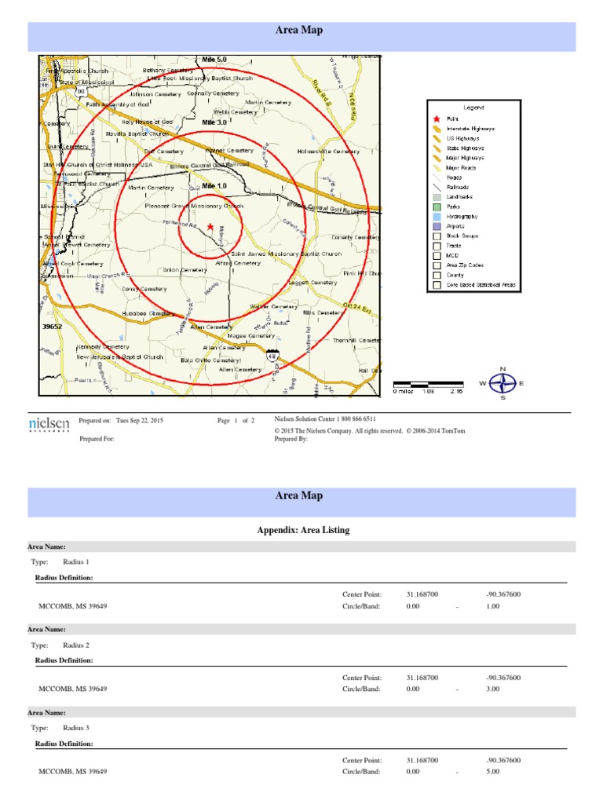603x804 pixels.
Task: Click the Nielsen logo in the footer
Action: click(x=49, y=424)
